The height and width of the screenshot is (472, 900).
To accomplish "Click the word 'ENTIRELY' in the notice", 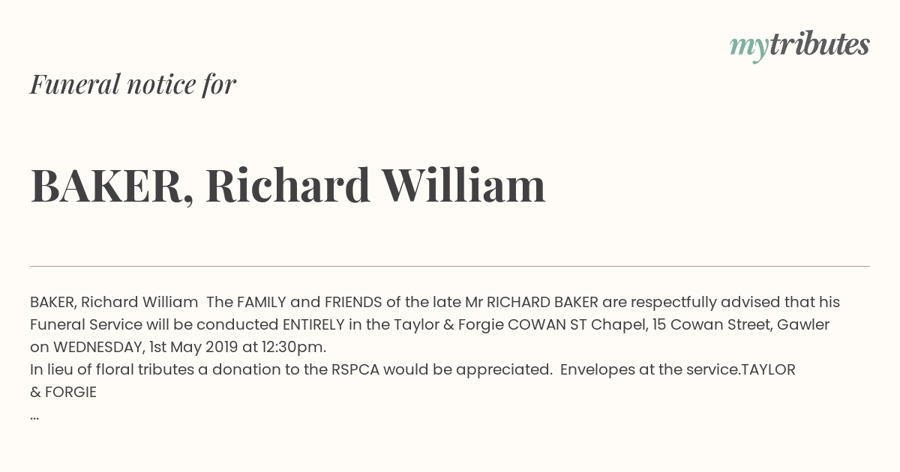I will click(x=313, y=324).
